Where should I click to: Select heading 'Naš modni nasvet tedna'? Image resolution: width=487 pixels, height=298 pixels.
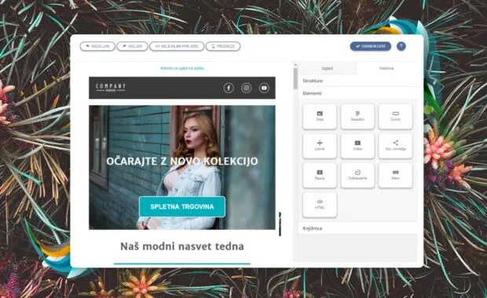click(x=182, y=246)
